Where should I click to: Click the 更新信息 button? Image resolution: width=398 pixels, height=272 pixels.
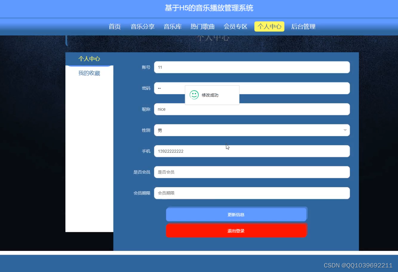(236, 214)
